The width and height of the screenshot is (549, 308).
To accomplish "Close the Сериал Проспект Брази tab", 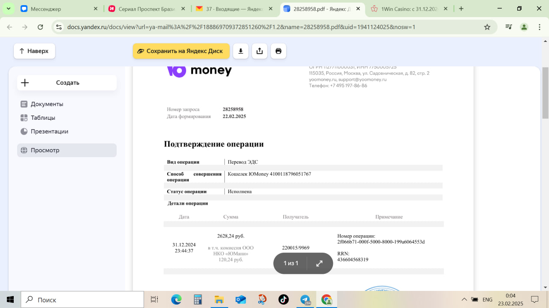I will [x=183, y=9].
